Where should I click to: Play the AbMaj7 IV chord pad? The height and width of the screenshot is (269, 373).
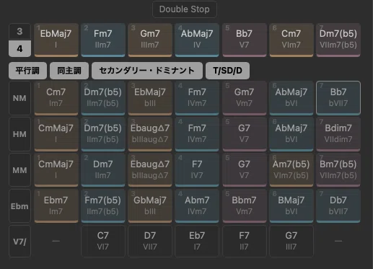[197, 40]
